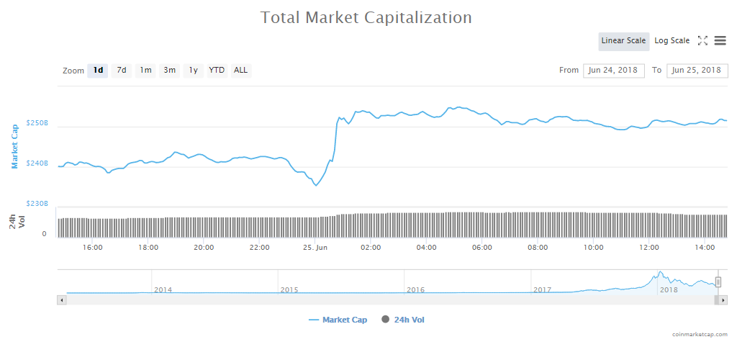
Task: Select the 7d zoom range
Action: tap(122, 71)
